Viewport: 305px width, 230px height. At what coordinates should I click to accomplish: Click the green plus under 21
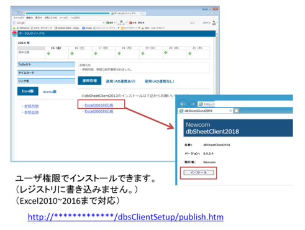click(189, 53)
